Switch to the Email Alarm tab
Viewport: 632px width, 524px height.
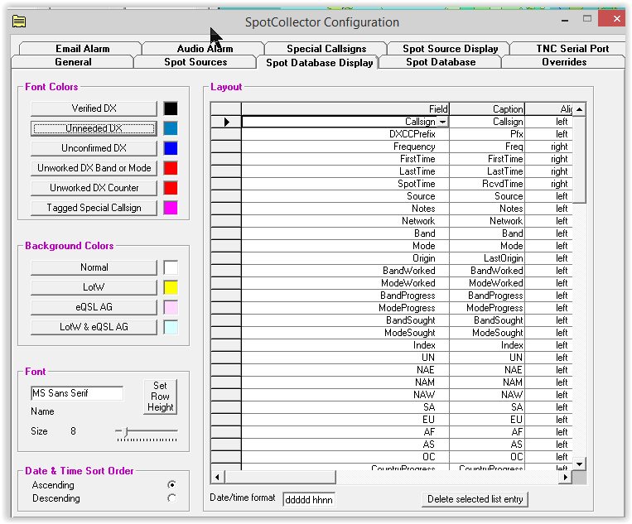(x=82, y=48)
